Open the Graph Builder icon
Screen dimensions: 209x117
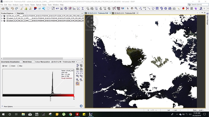pos(114,8)
